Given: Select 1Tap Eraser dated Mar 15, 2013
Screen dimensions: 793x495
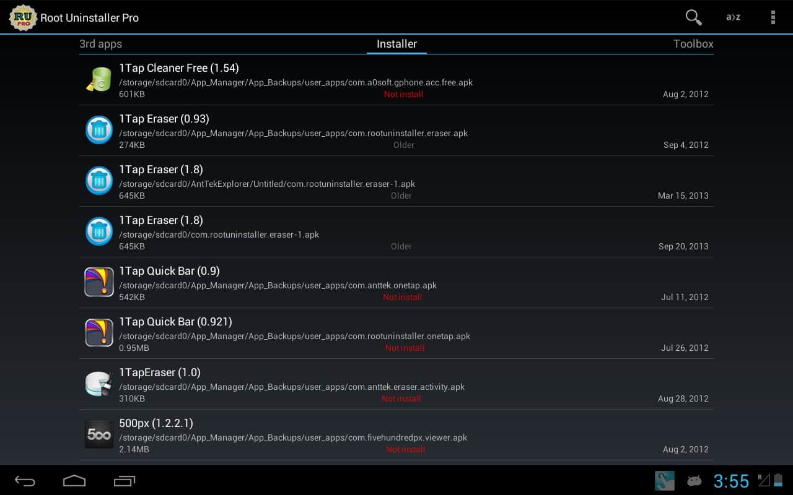Looking at the screenshot, I should point(396,181).
